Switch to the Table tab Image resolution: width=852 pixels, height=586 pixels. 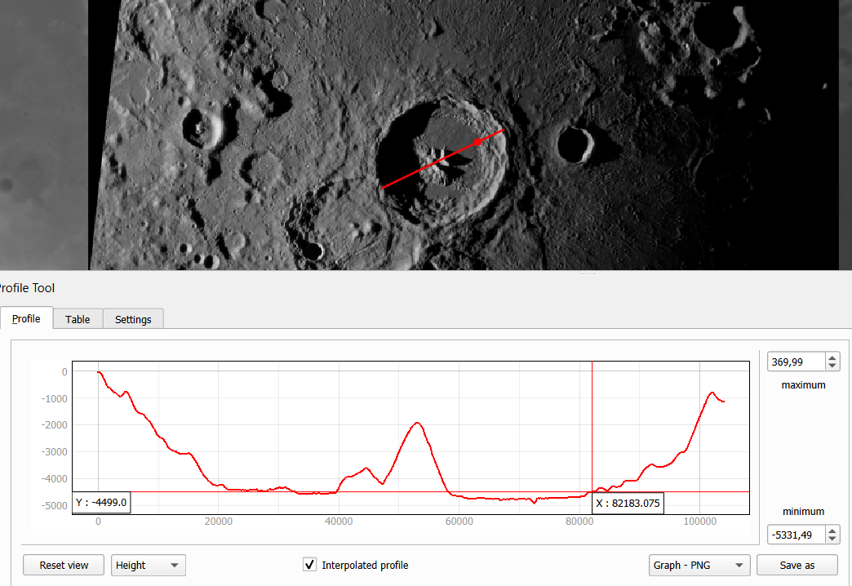click(78, 319)
